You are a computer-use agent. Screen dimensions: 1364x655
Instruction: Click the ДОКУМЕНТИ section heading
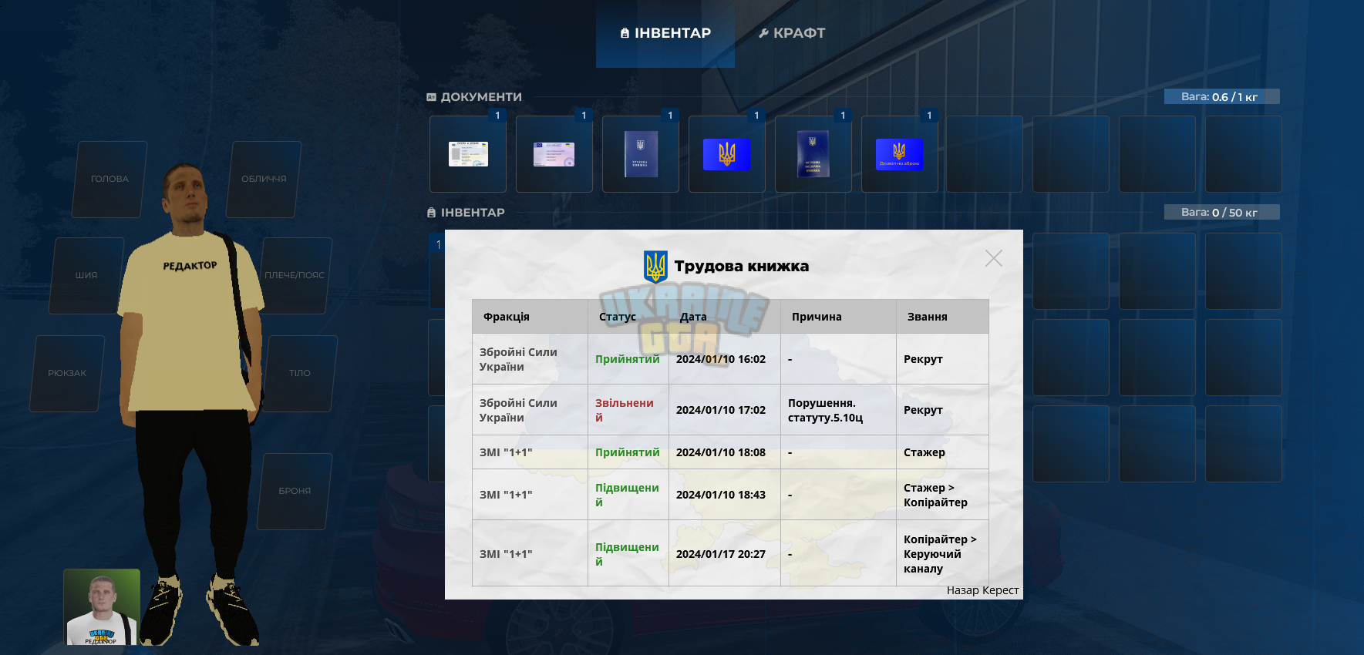click(481, 97)
